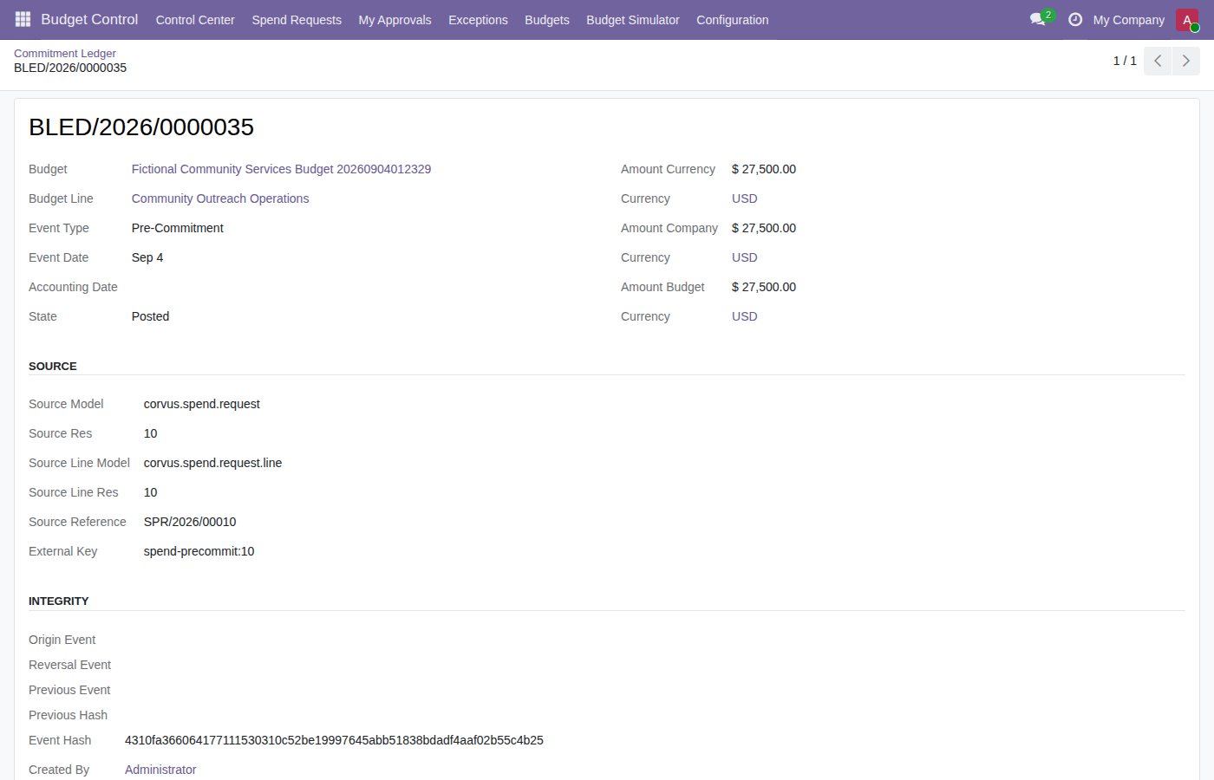Expand the Configuration menu
This screenshot has height=780, width=1214.
coord(733,20)
